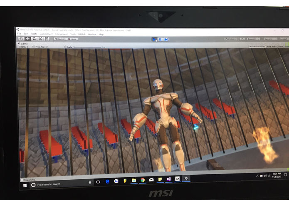The width and height of the screenshot is (289, 206).
Task: Click the taskbar clock showing 10:36 AM
Action: (277, 175)
